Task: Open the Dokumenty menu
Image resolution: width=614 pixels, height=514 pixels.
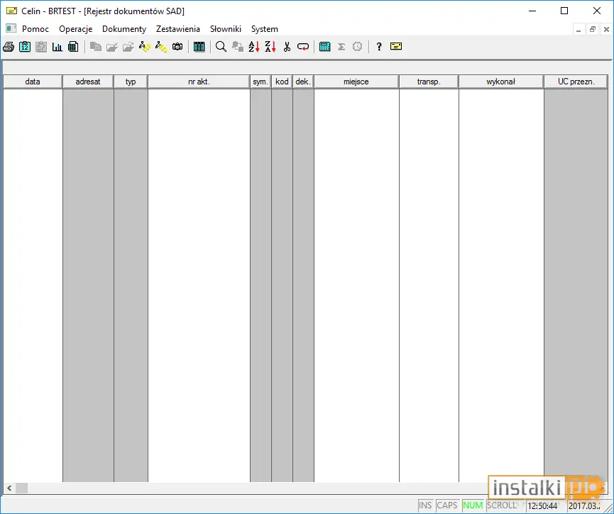Action: point(124,29)
